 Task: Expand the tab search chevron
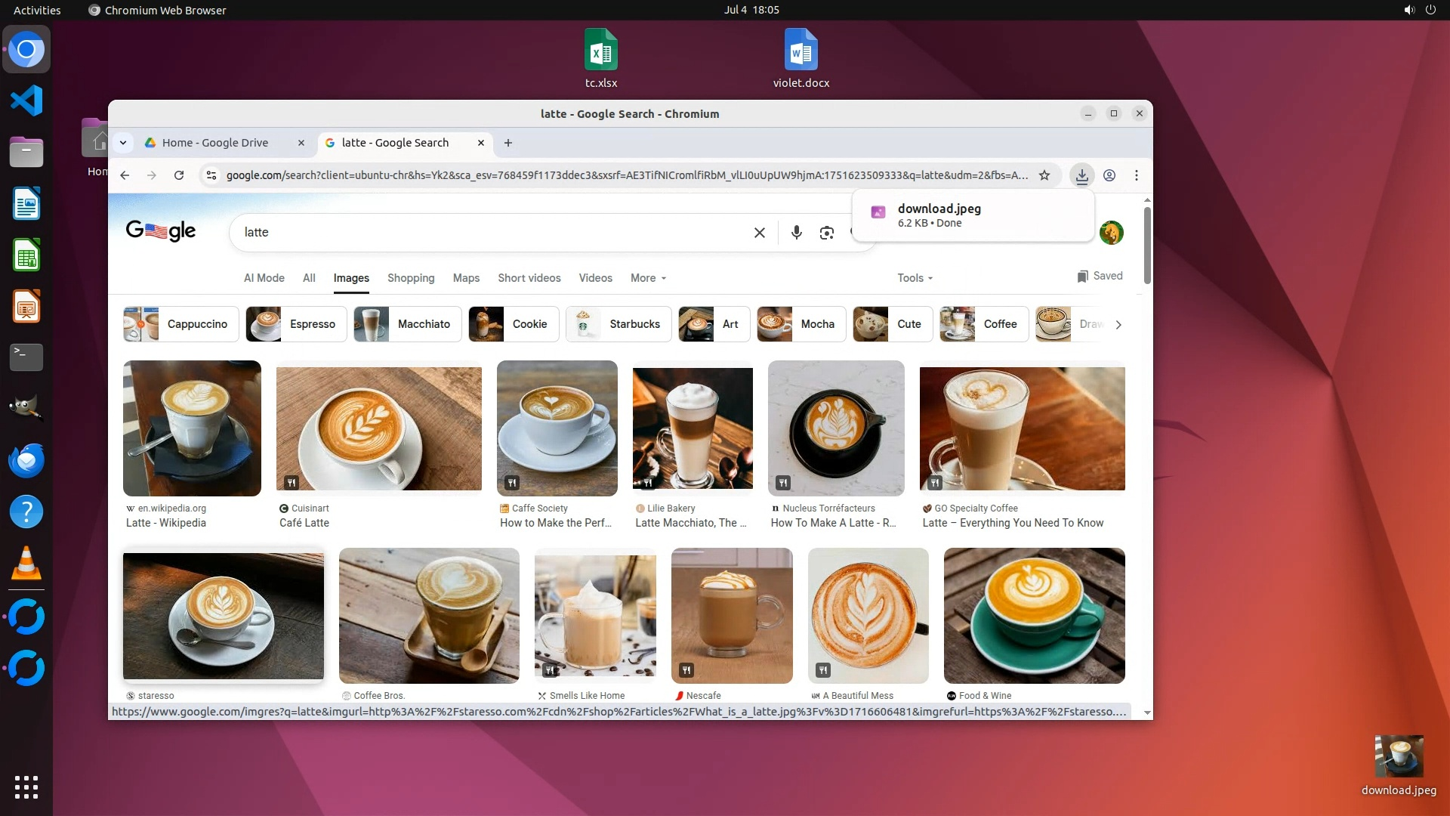click(x=123, y=143)
